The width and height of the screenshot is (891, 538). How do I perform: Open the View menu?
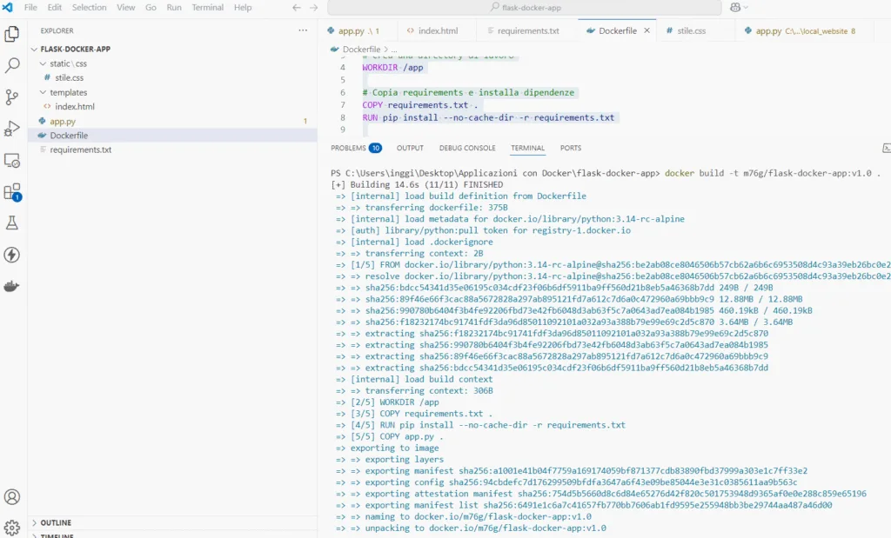tap(126, 7)
